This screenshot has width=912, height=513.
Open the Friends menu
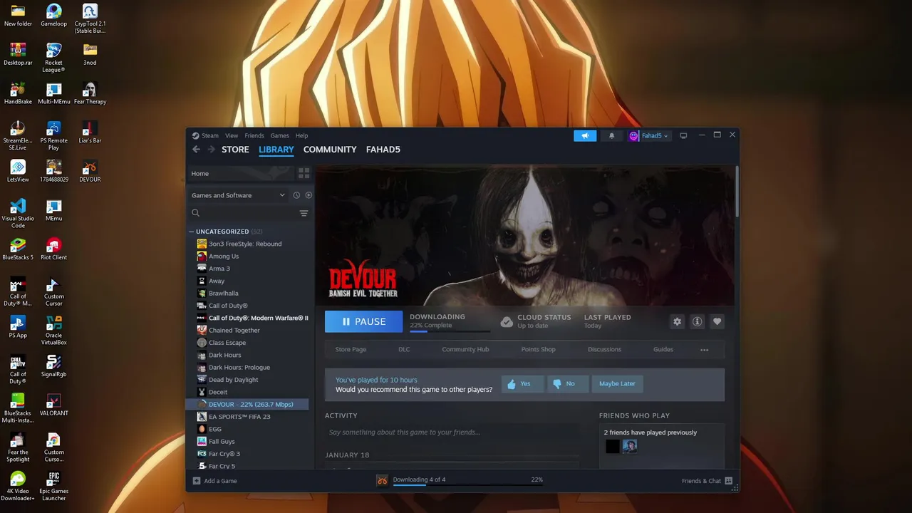(x=254, y=135)
